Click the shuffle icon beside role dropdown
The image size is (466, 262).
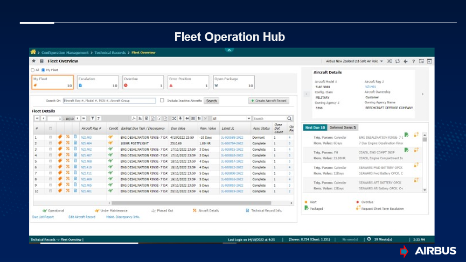point(390,61)
